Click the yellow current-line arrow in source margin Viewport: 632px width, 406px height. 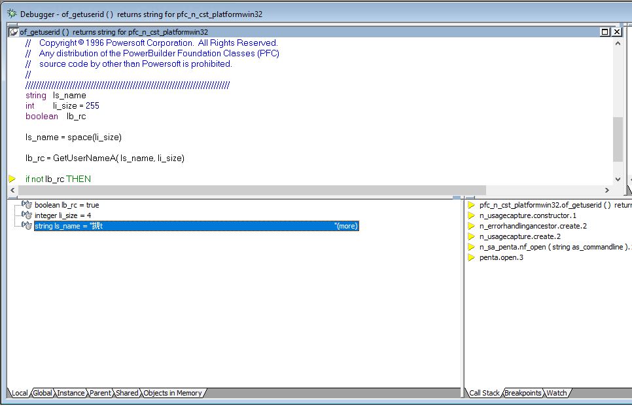(x=12, y=179)
